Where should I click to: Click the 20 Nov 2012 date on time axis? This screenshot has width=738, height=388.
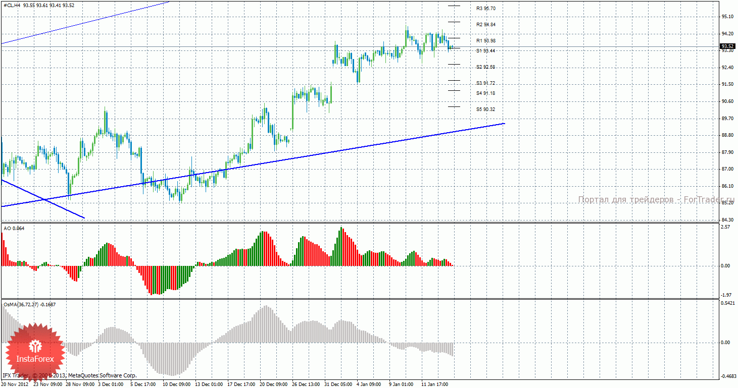[15, 384]
